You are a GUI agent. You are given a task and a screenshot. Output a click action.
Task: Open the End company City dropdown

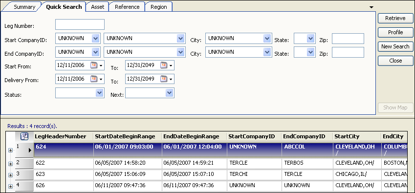tap(267, 52)
